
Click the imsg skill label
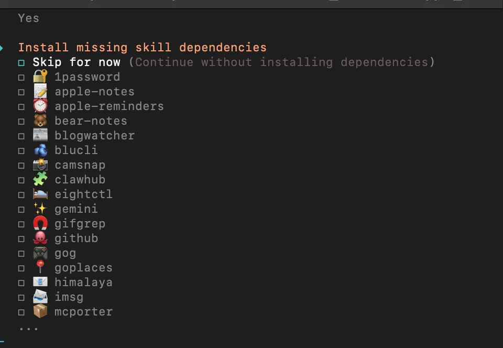[69, 297]
